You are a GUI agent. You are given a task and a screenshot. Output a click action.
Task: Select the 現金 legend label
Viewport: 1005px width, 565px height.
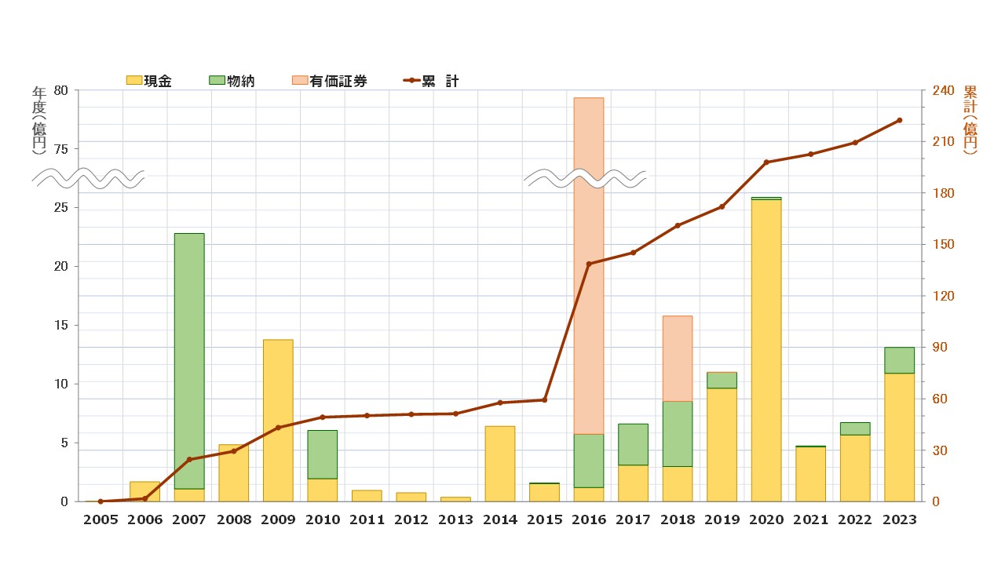click(158, 81)
